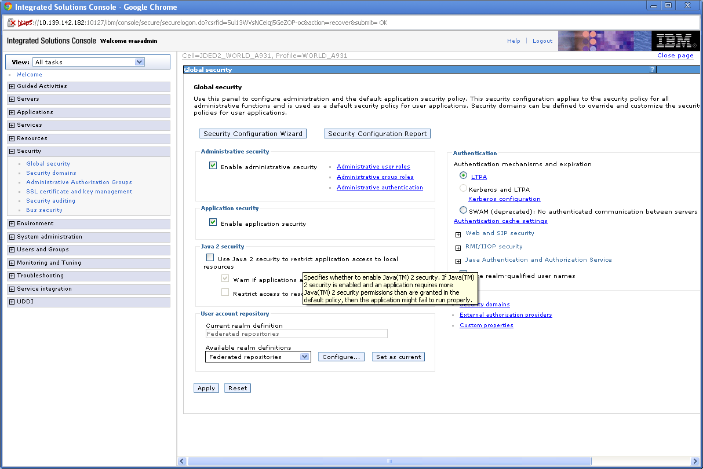Click the Chrome icon in title bar
This screenshot has height=469, width=703.
(x=8, y=7)
